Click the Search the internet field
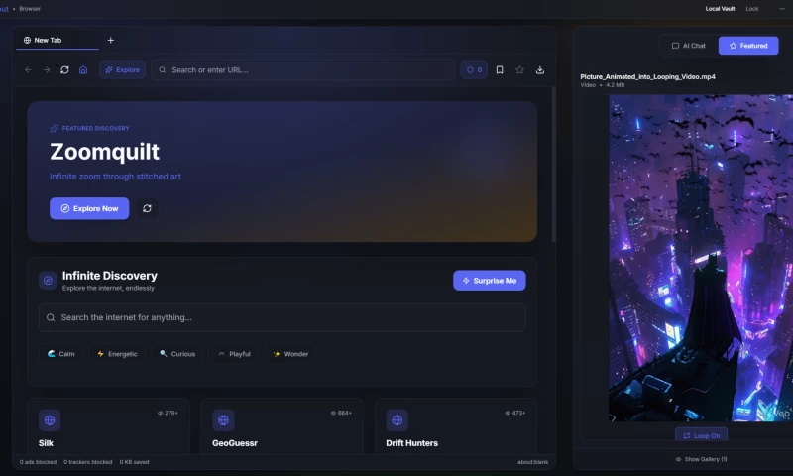The image size is (793, 476). click(283, 317)
